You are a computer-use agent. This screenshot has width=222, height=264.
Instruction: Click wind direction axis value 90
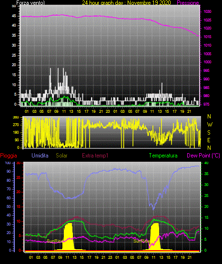(x=17, y=140)
